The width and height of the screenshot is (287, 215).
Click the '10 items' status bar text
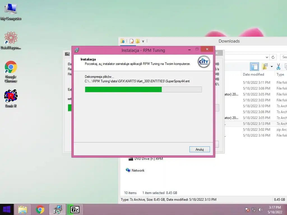(x=130, y=193)
